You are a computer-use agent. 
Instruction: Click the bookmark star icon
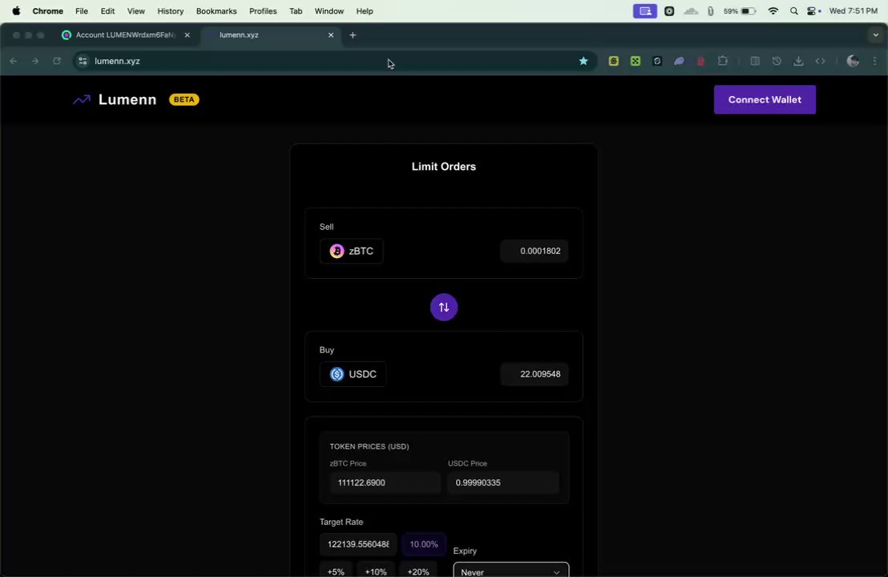click(x=583, y=61)
